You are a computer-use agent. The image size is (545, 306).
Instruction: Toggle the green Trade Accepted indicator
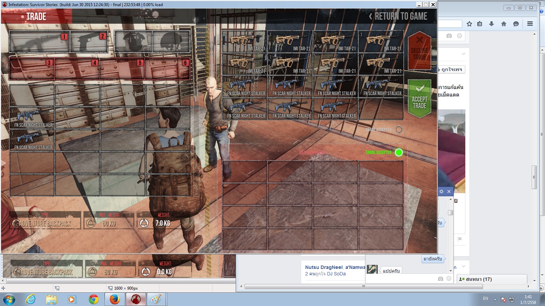click(399, 153)
